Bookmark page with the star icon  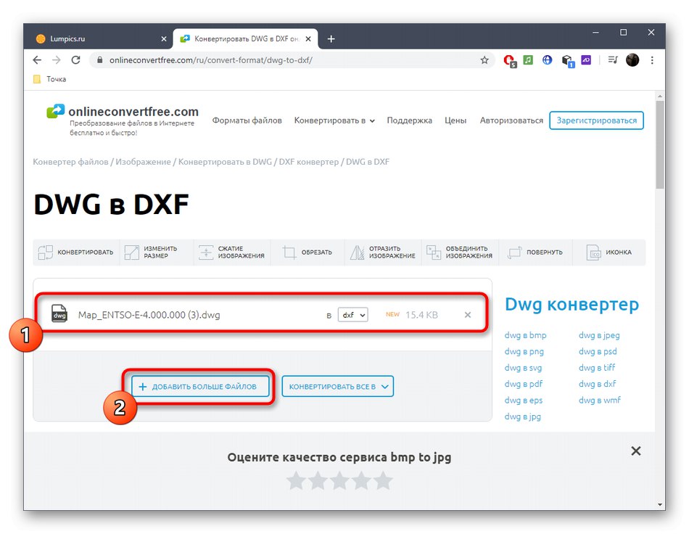click(484, 60)
